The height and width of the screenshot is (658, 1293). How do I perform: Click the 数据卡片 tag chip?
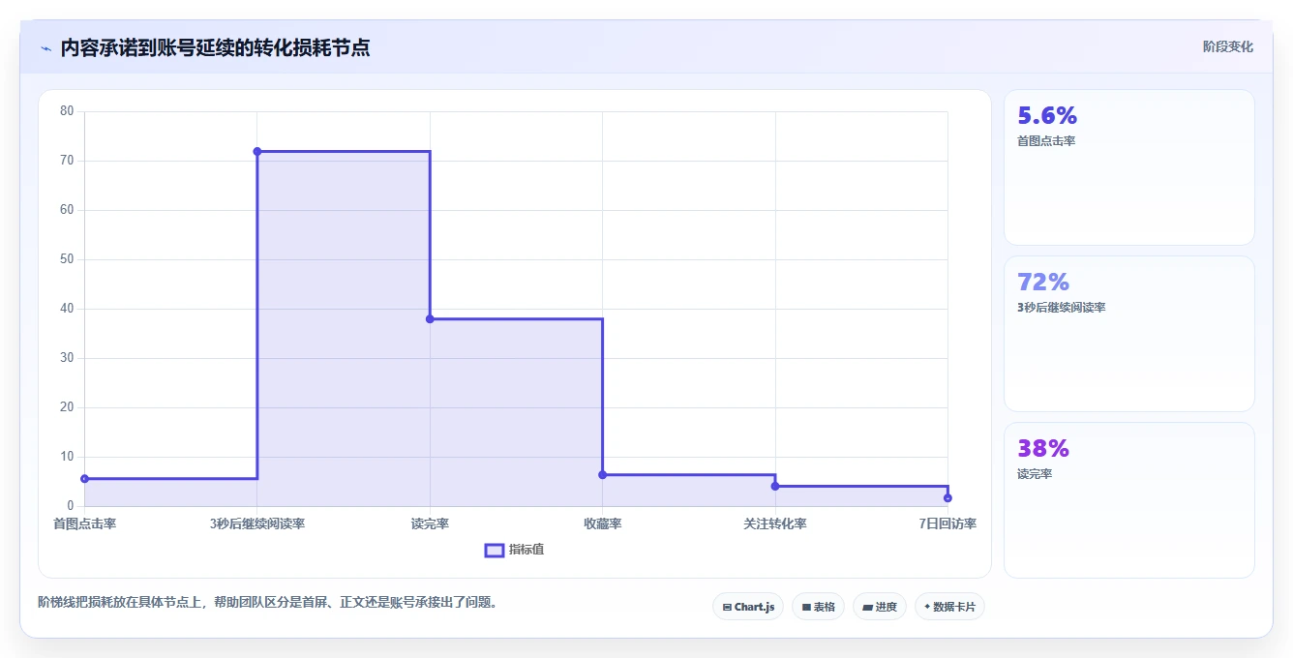coord(949,607)
